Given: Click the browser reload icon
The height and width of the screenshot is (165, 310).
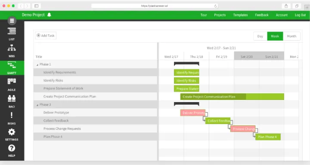Looking at the screenshot, I should (x=216, y=6).
